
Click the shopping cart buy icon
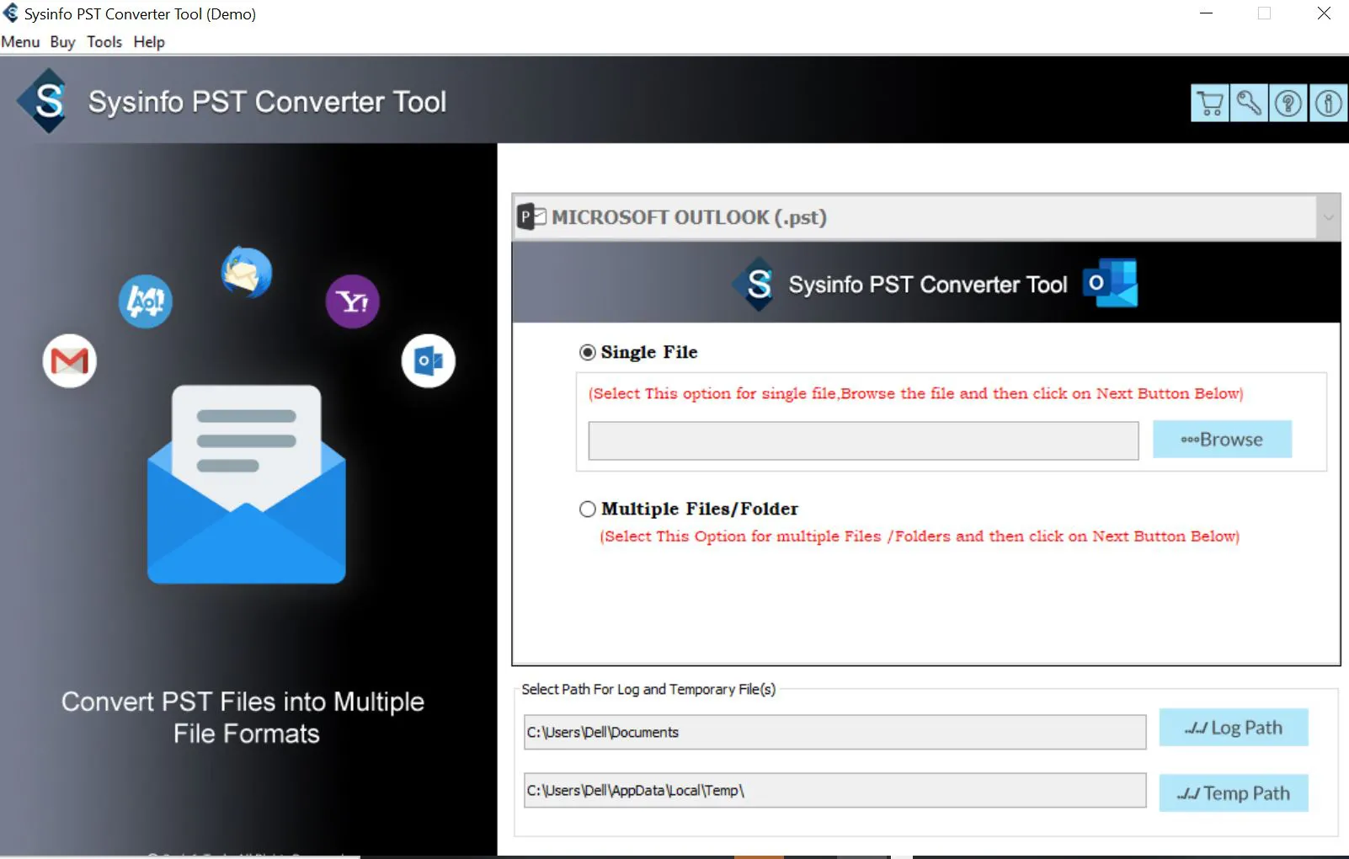tap(1210, 104)
